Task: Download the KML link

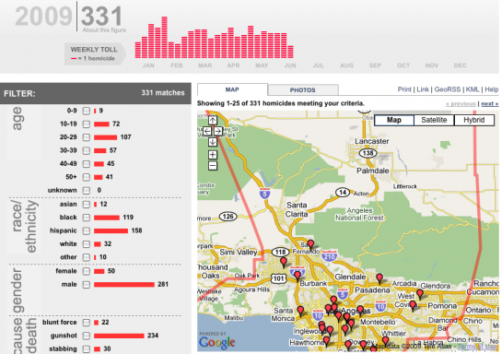Action: click(473, 89)
